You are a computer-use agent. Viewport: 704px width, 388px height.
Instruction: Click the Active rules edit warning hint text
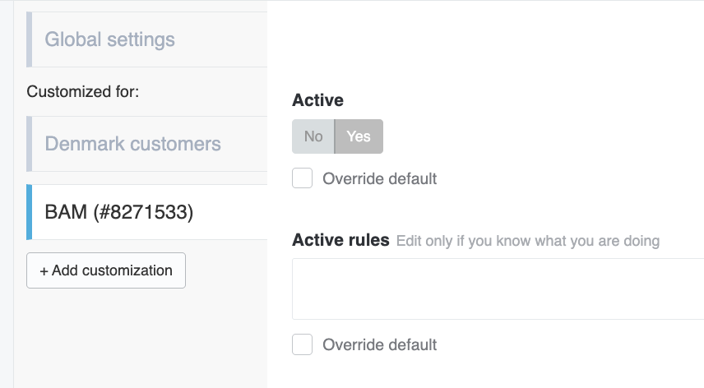coord(527,241)
